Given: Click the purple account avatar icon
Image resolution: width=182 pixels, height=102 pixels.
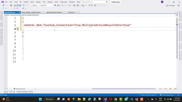Looking at the screenshot, I should 162,2.
